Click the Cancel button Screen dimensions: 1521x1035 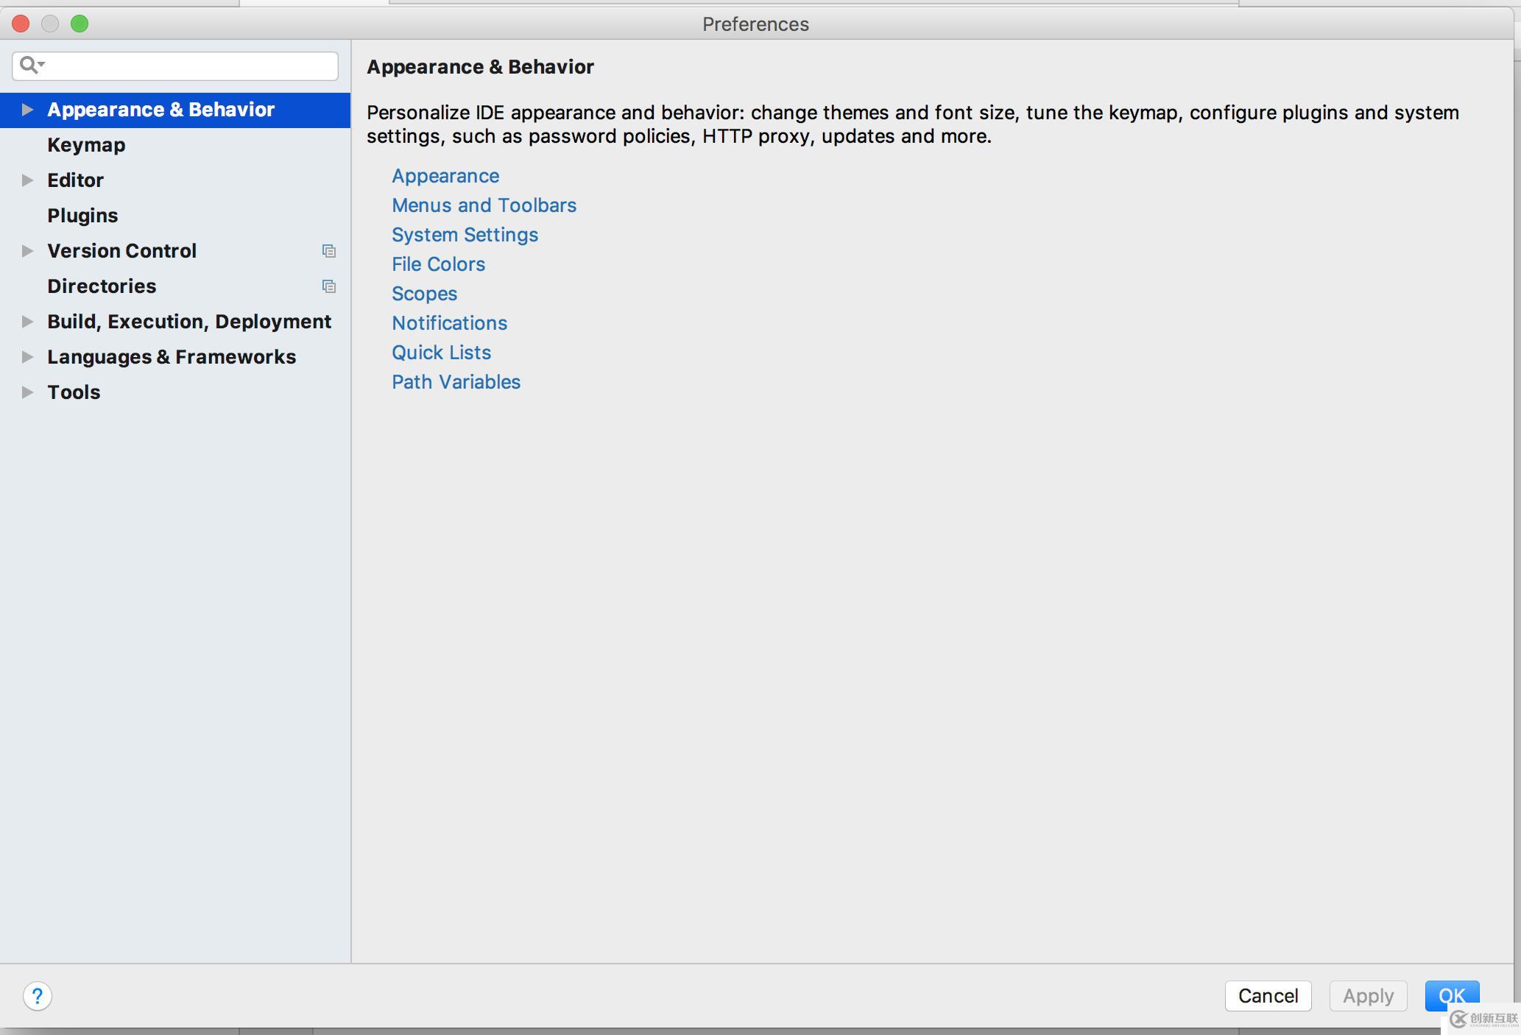1268,996
